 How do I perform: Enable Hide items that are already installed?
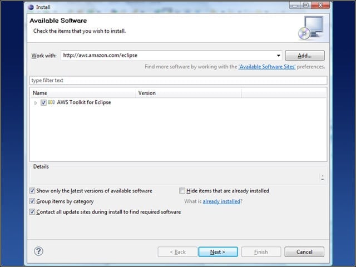point(182,190)
